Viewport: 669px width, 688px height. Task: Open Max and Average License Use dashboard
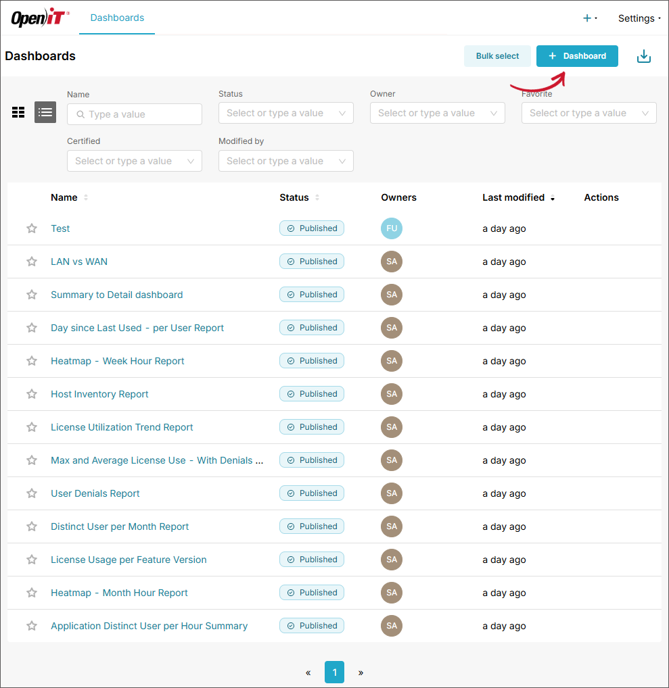click(x=157, y=460)
